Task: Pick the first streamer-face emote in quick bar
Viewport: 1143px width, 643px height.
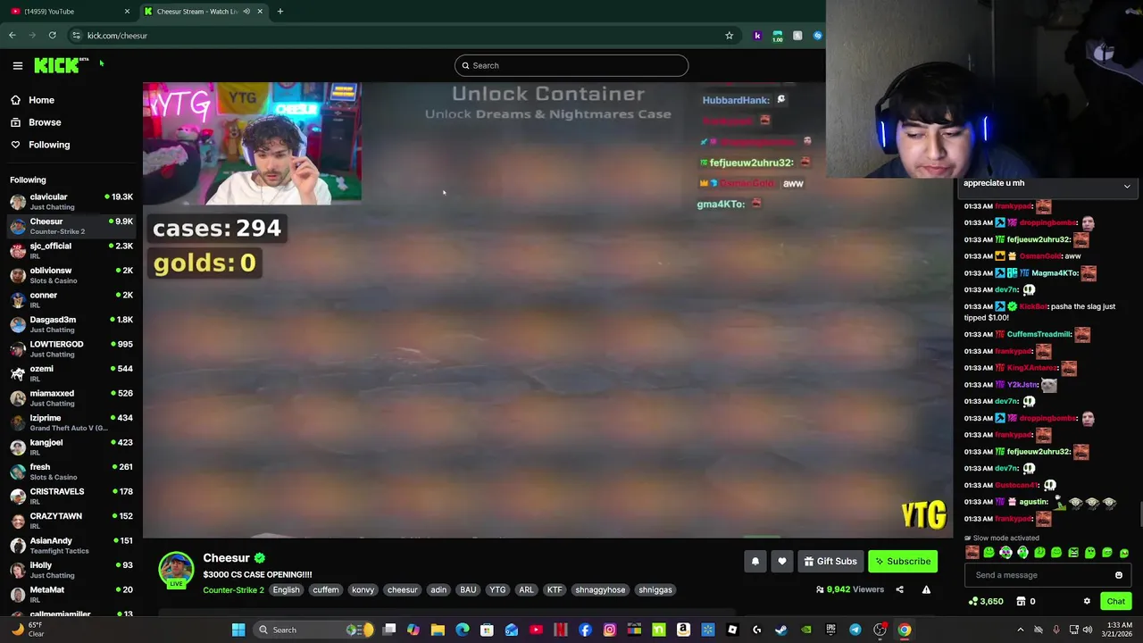Action: (x=972, y=553)
